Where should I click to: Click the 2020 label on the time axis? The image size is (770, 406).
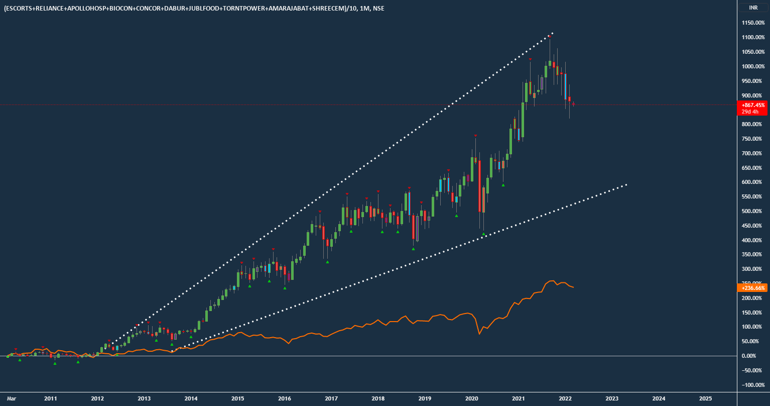click(472, 398)
